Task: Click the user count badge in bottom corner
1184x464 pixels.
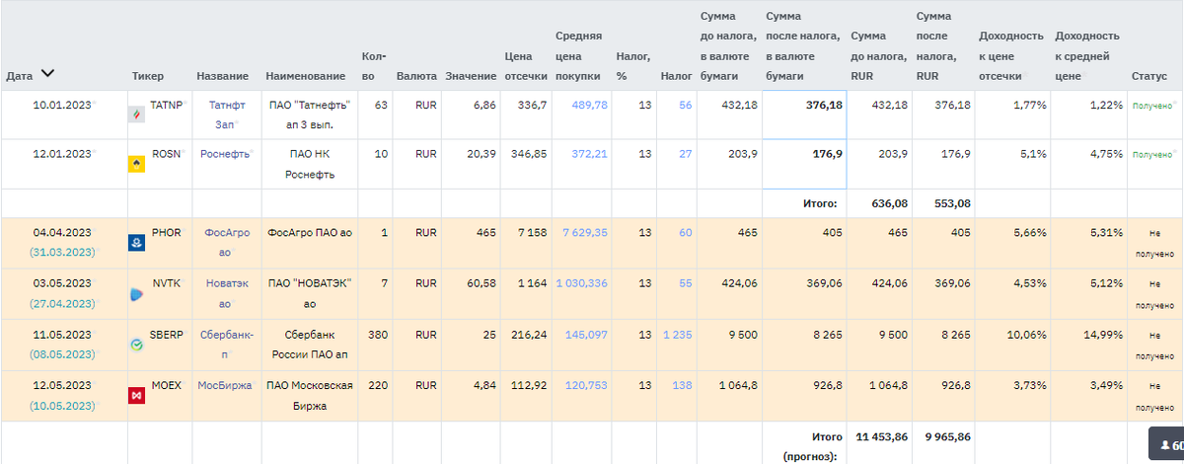Action: pos(1167,445)
